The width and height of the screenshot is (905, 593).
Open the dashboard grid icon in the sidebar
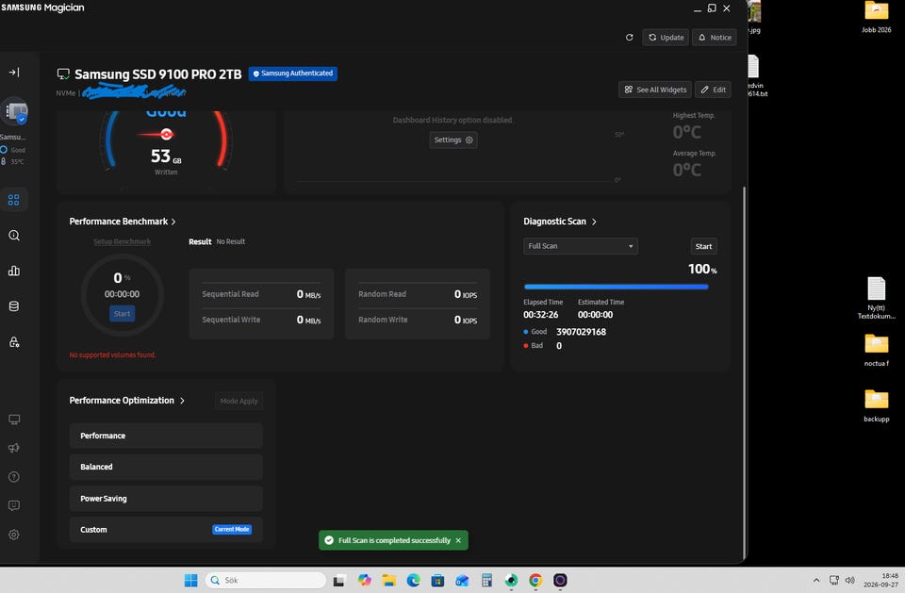coord(14,200)
